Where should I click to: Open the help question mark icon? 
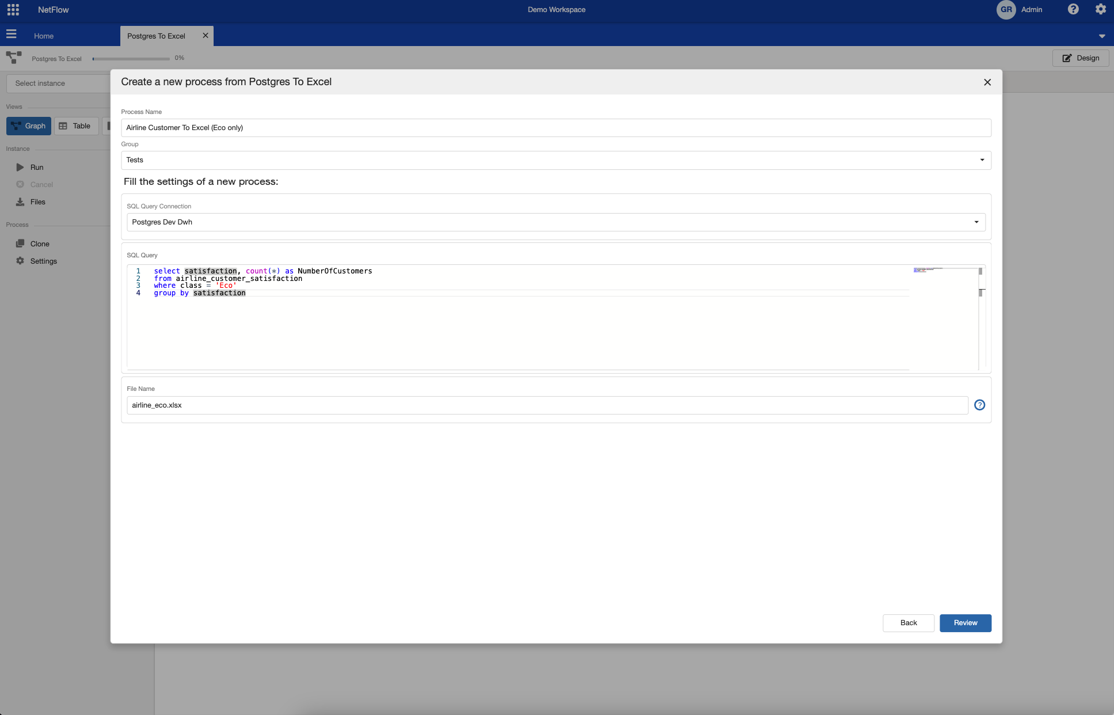click(x=1073, y=9)
